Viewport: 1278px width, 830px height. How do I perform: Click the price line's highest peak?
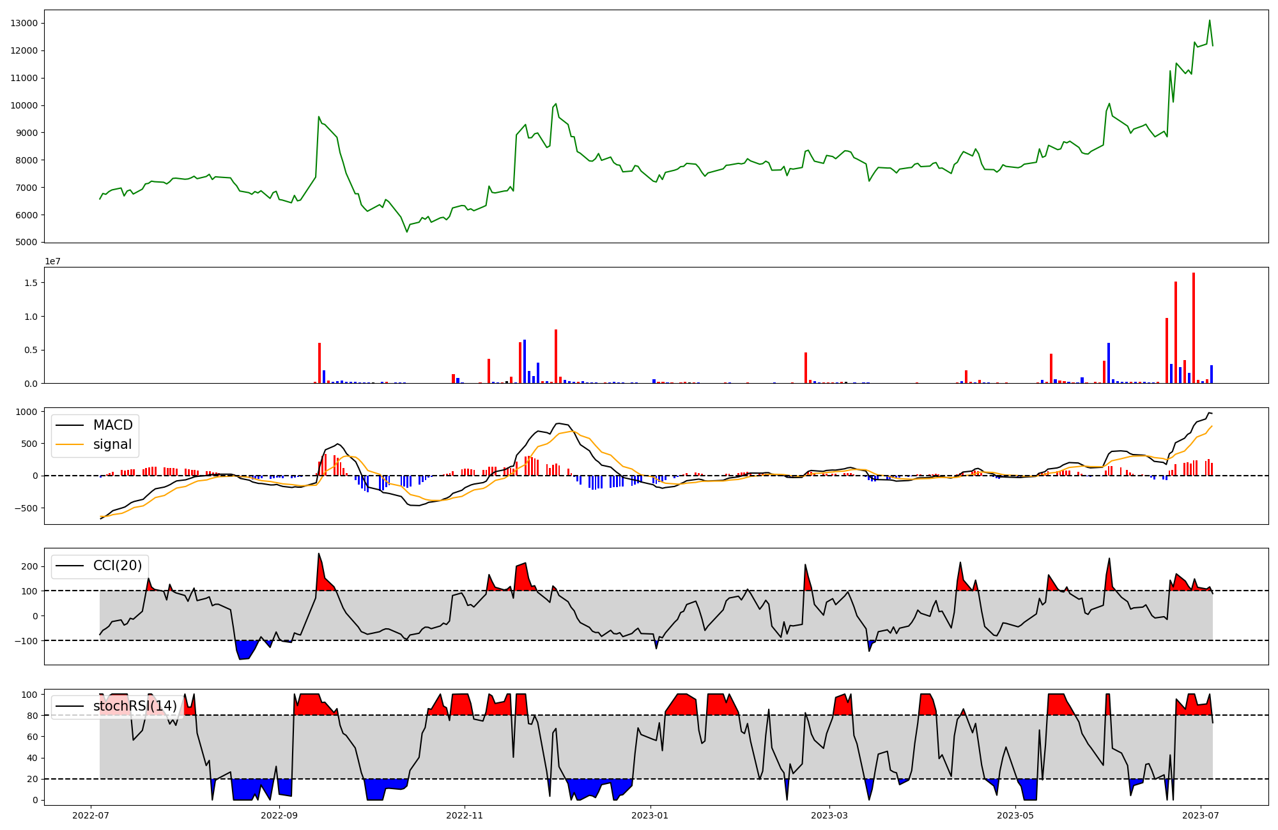(x=1209, y=20)
